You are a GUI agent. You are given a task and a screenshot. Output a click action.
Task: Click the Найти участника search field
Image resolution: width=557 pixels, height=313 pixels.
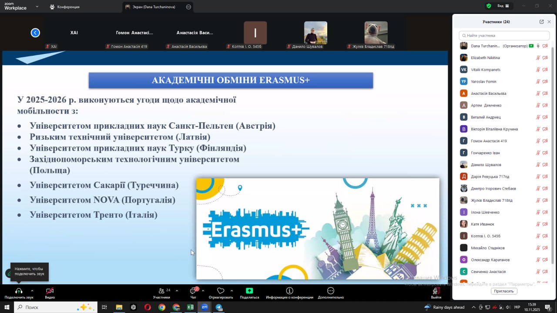pyautogui.click(x=505, y=36)
